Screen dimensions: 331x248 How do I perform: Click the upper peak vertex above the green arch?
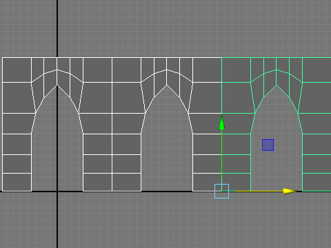tap(277, 70)
